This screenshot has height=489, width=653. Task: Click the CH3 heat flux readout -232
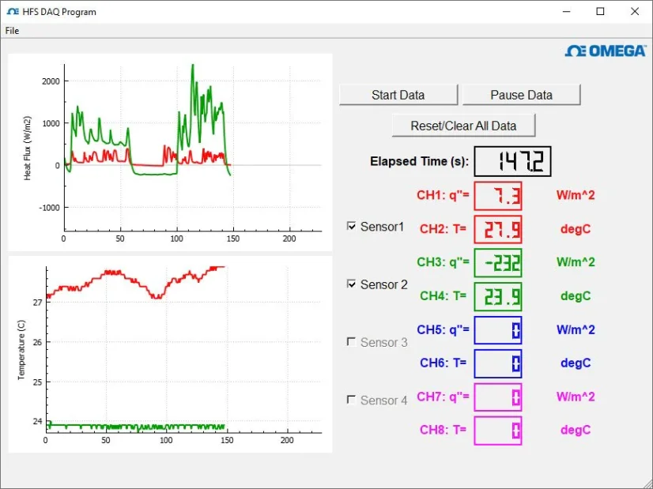coord(498,263)
